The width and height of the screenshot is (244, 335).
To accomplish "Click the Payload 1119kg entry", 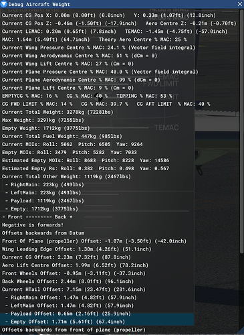I will pyautogui.click(x=45, y=201).
